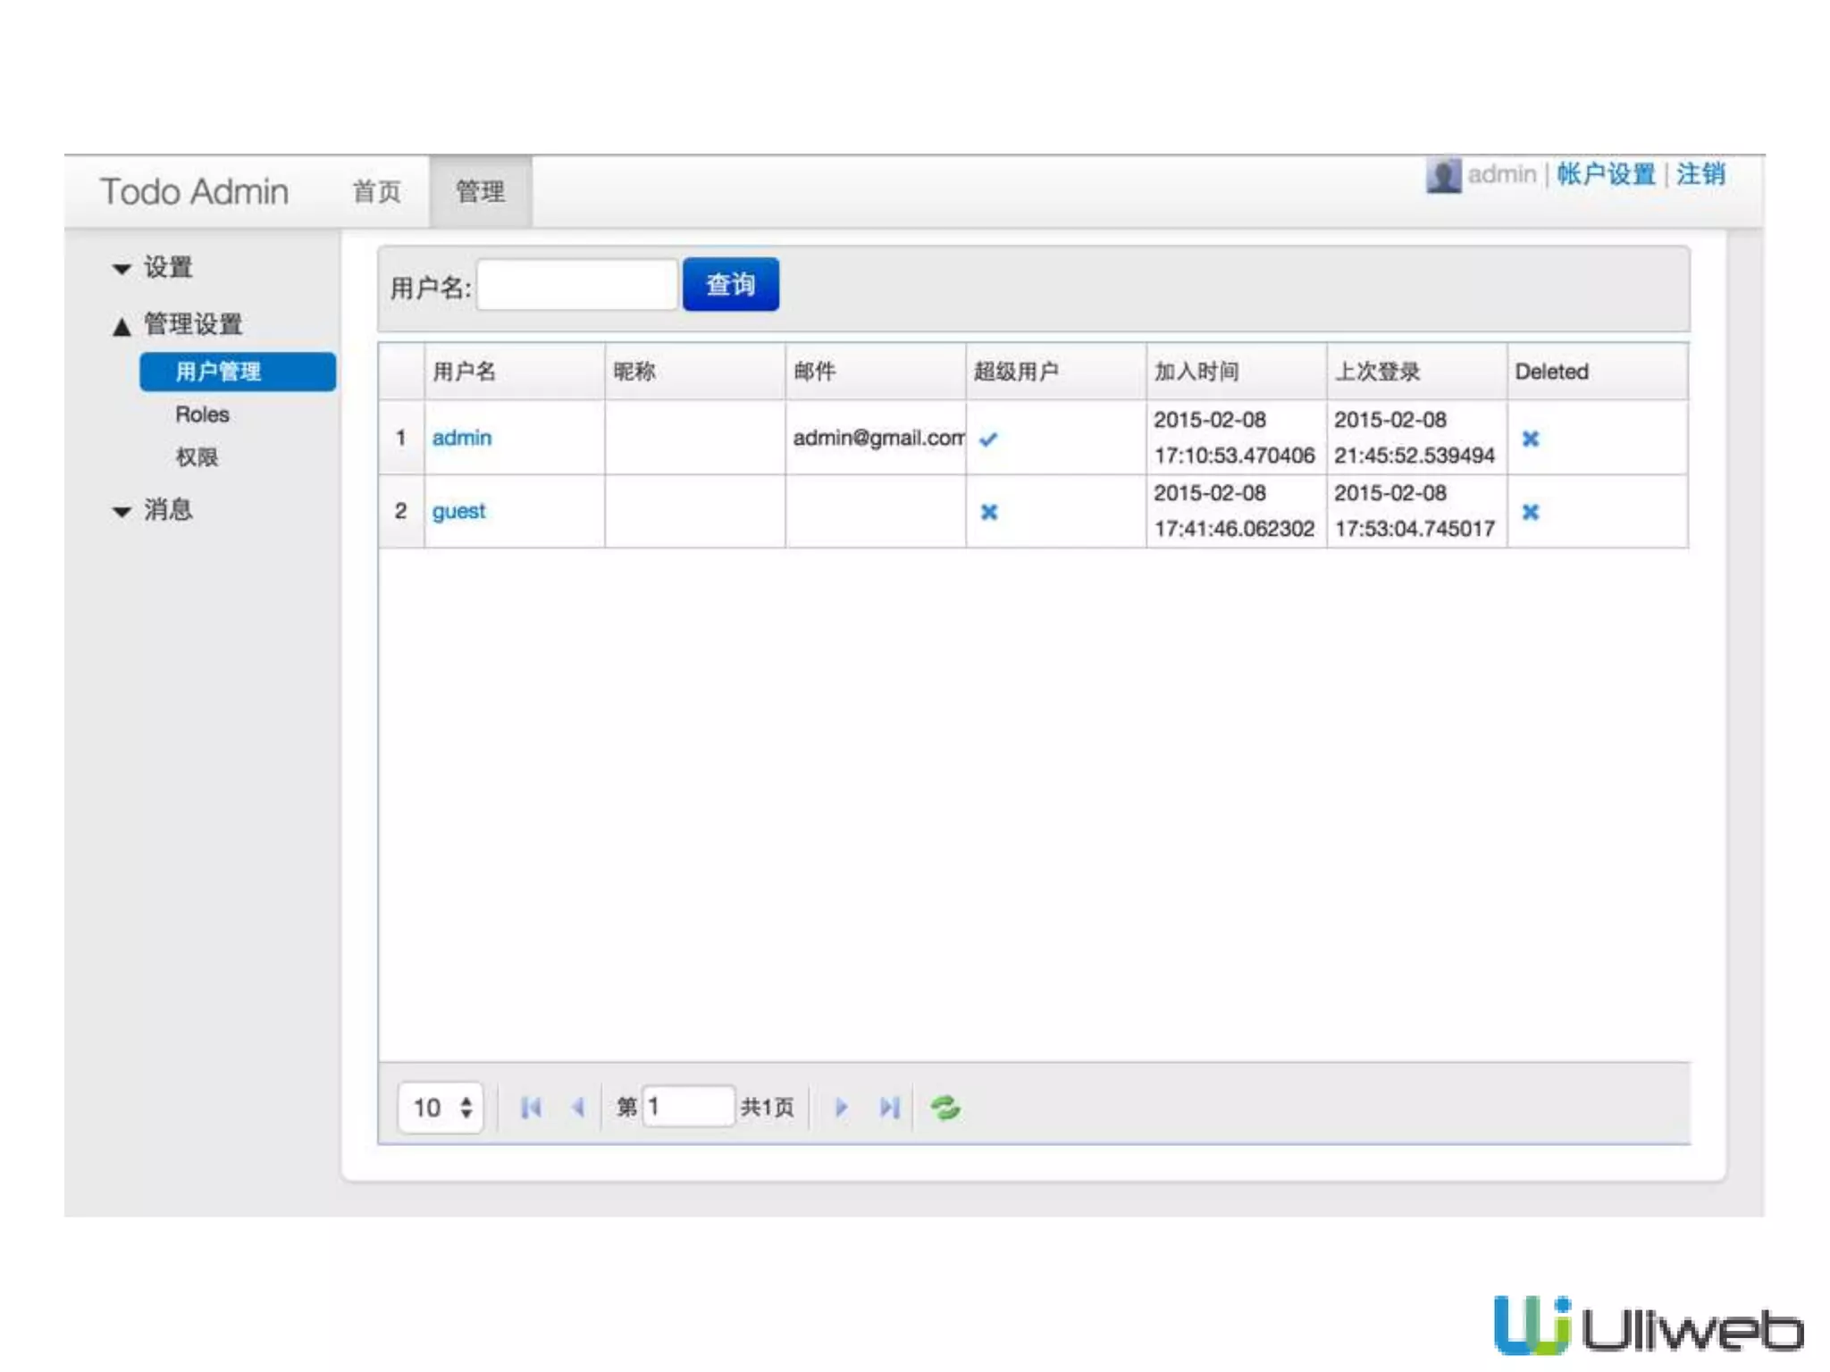Toggle admin row Deleted cross mark
The image size is (1830, 1372).
tap(1531, 439)
